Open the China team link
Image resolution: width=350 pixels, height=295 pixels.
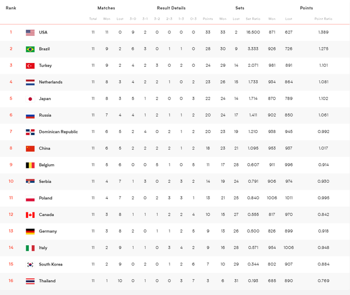click(x=44, y=148)
